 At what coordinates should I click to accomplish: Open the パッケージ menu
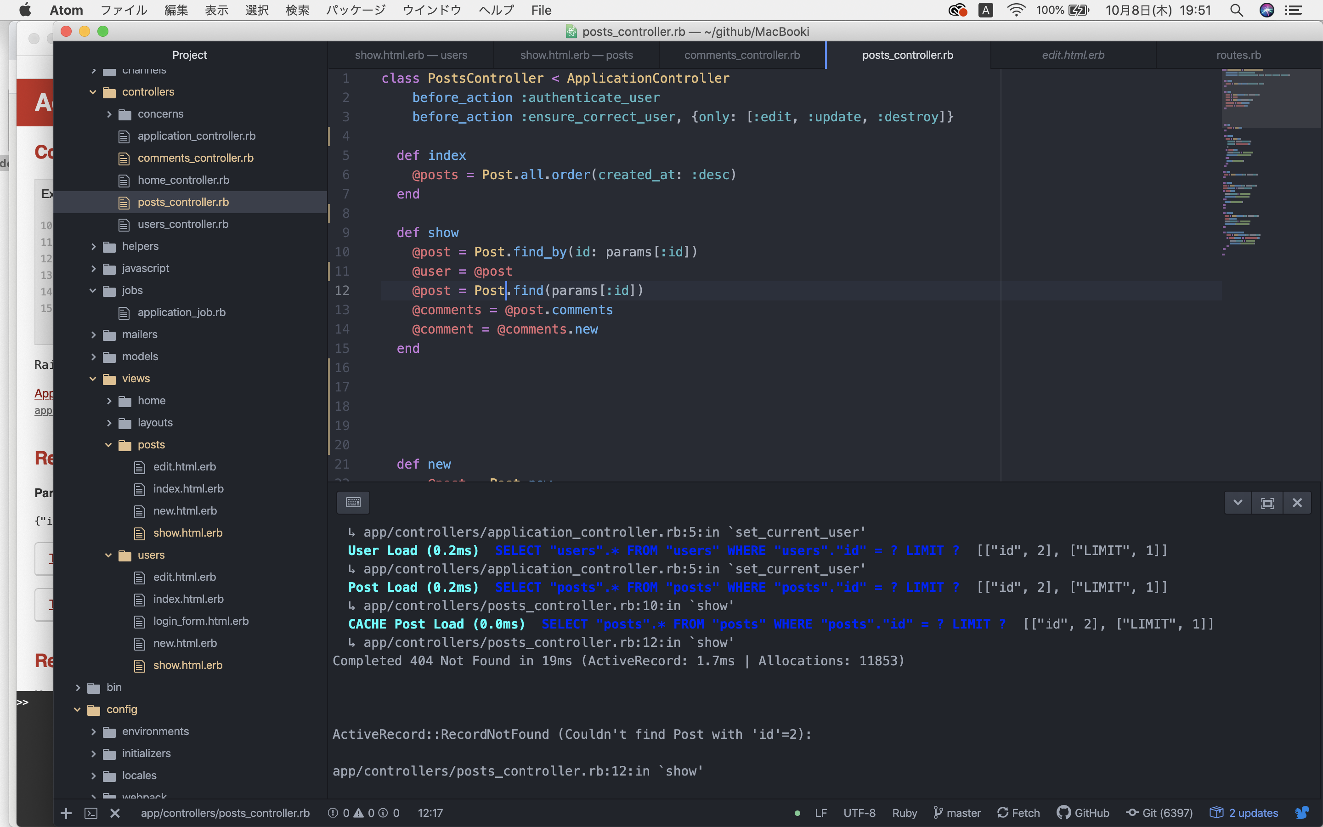point(356,10)
